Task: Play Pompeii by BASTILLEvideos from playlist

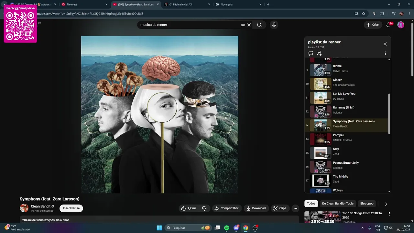Action: [346, 139]
